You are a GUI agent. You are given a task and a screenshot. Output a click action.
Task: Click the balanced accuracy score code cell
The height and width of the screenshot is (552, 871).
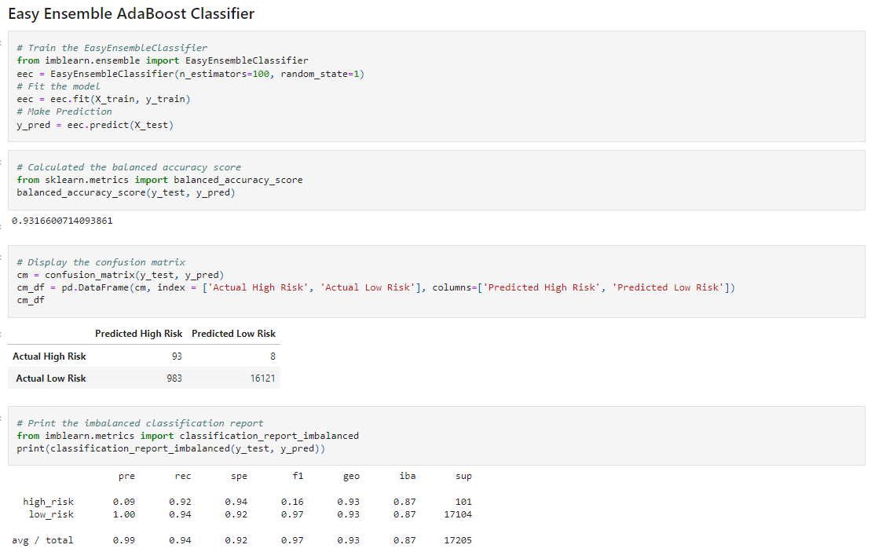pos(437,180)
